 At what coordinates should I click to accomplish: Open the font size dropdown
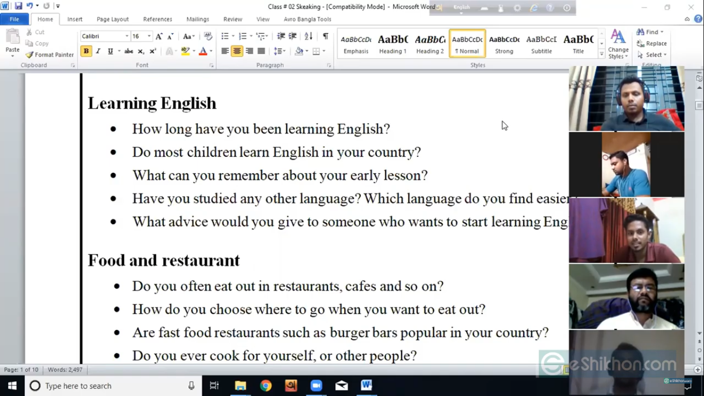(149, 36)
